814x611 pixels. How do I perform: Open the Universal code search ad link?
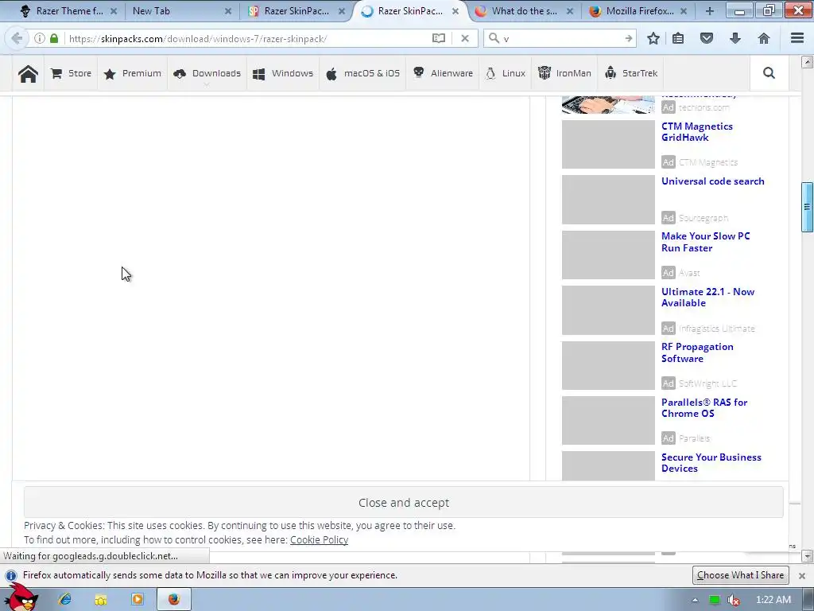[x=713, y=181]
